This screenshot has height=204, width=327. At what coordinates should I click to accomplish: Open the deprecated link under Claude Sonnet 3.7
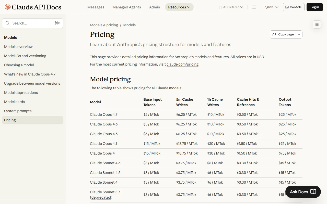point(101,197)
